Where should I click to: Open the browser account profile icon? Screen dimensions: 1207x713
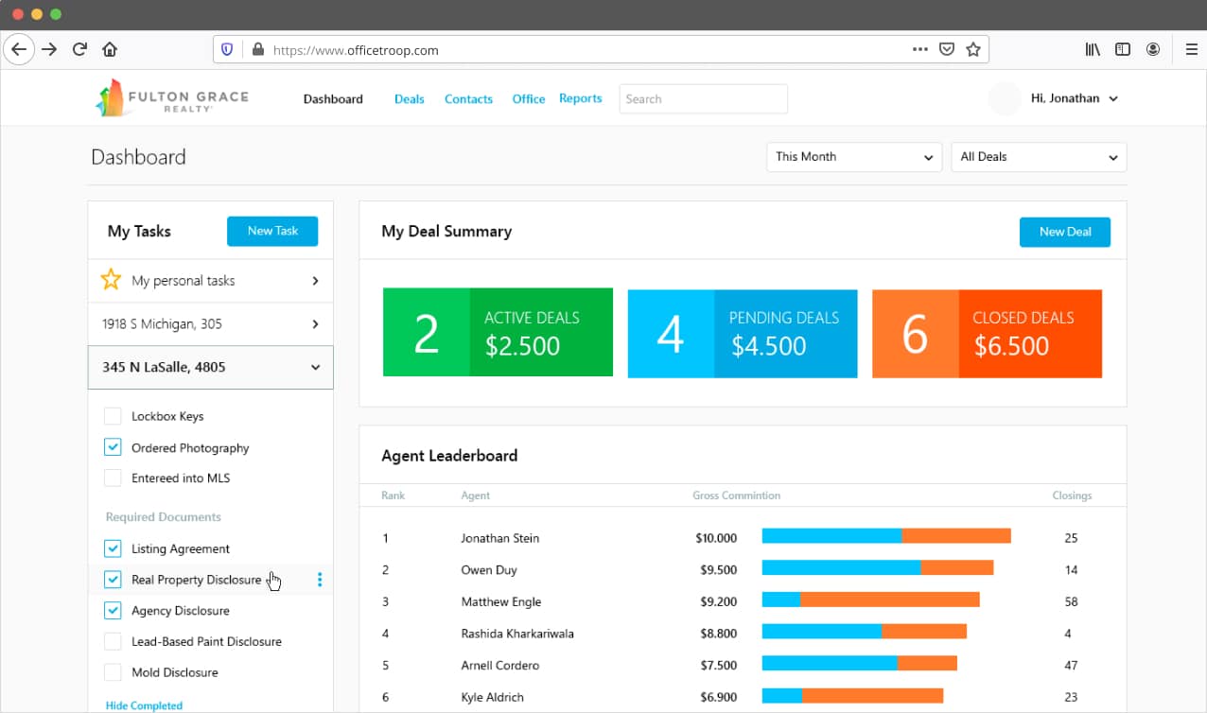(1153, 49)
